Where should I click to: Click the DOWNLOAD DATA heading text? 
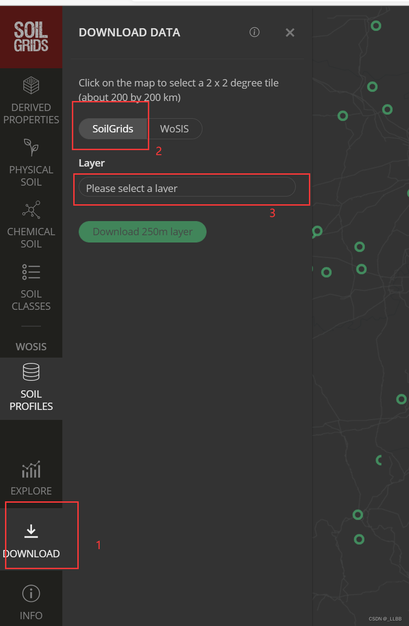tap(129, 32)
